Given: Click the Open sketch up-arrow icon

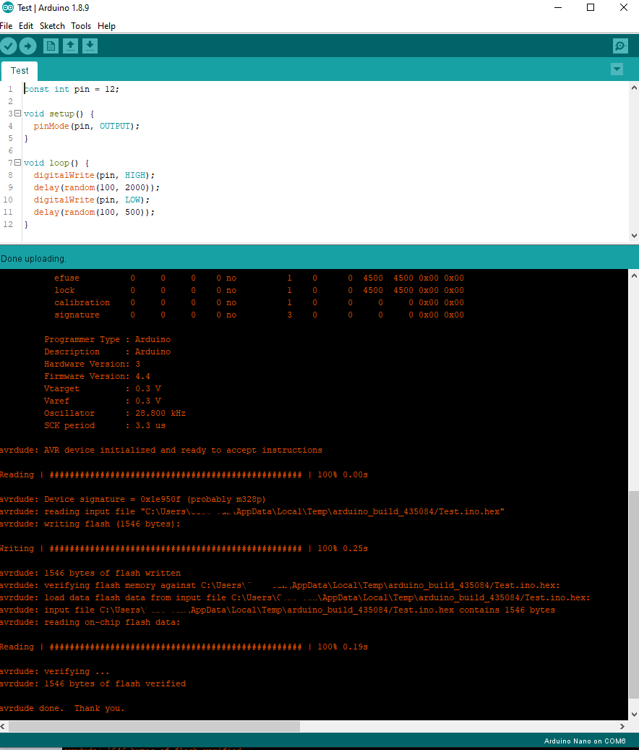Looking at the screenshot, I should tap(70, 46).
